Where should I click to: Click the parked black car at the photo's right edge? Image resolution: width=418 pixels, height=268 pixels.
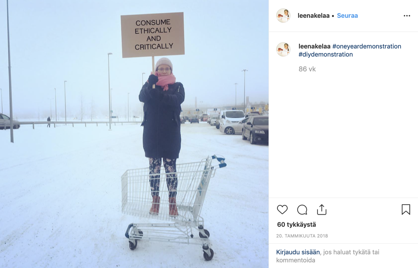[x=255, y=129]
